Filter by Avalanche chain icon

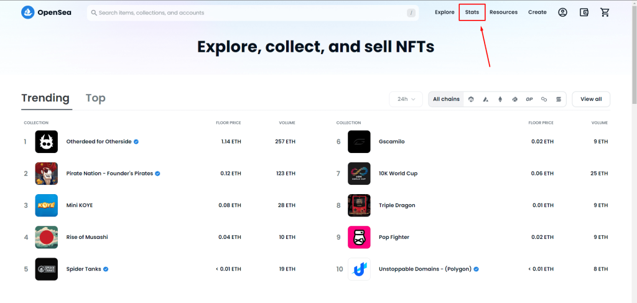click(x=485, y=99)
